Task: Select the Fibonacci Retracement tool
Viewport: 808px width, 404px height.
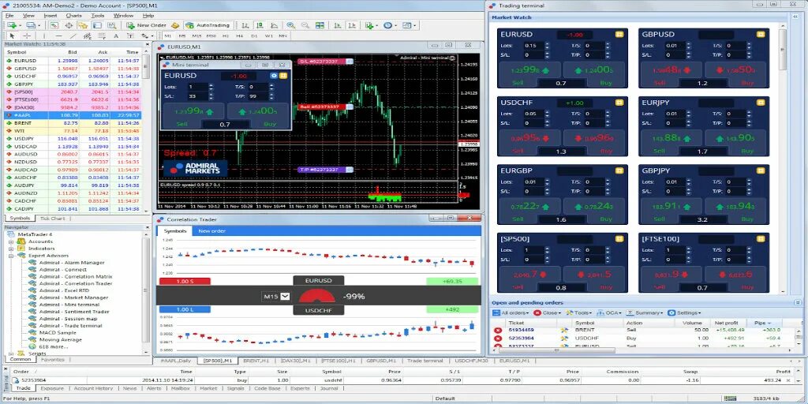Action: [102, 36]
